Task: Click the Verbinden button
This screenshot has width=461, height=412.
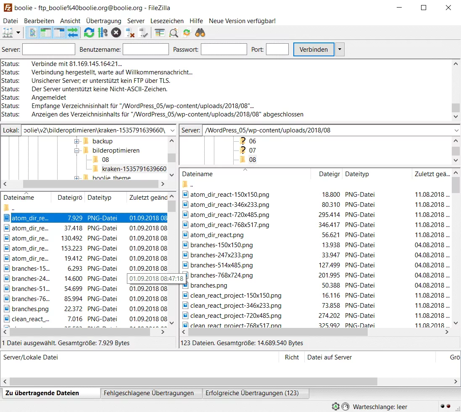Action: [x=313, y=49]
